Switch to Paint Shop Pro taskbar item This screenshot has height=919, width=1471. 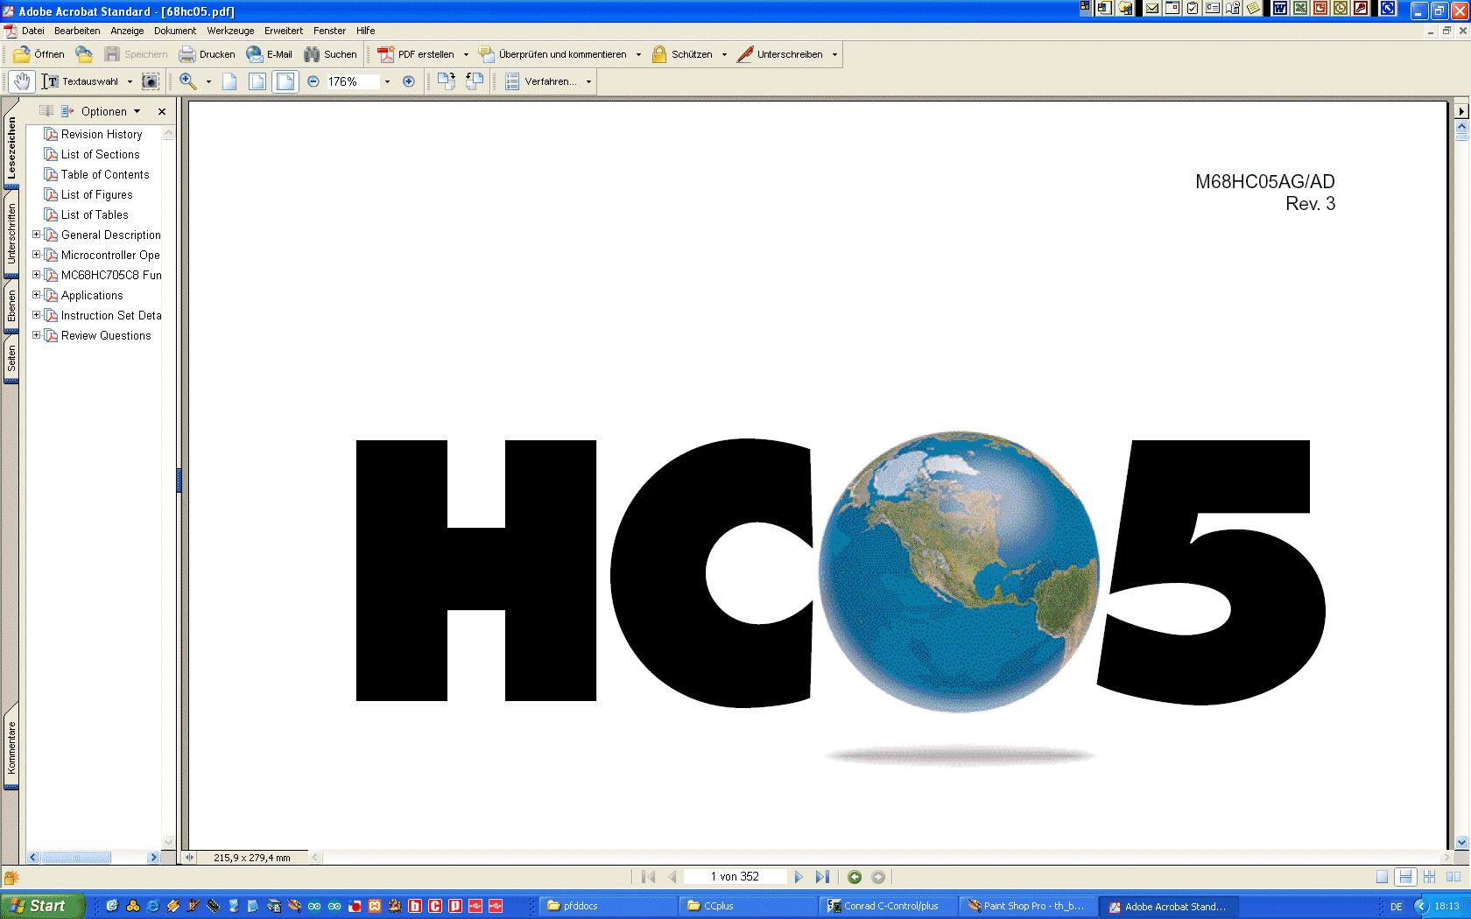[1026, 906]
